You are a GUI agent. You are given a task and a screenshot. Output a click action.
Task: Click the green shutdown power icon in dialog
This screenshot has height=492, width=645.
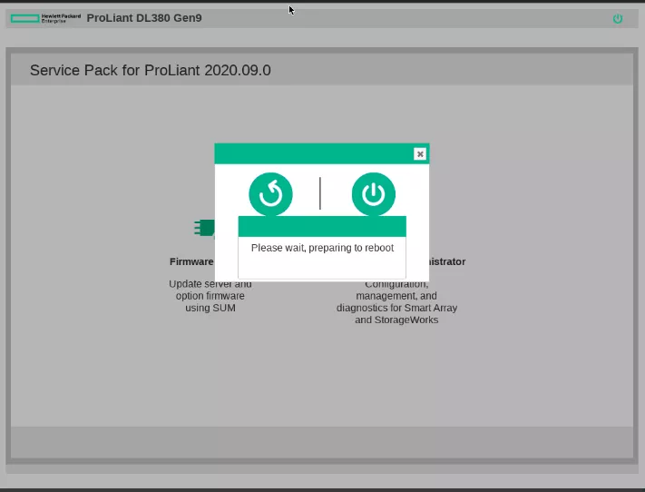[374, 194]
